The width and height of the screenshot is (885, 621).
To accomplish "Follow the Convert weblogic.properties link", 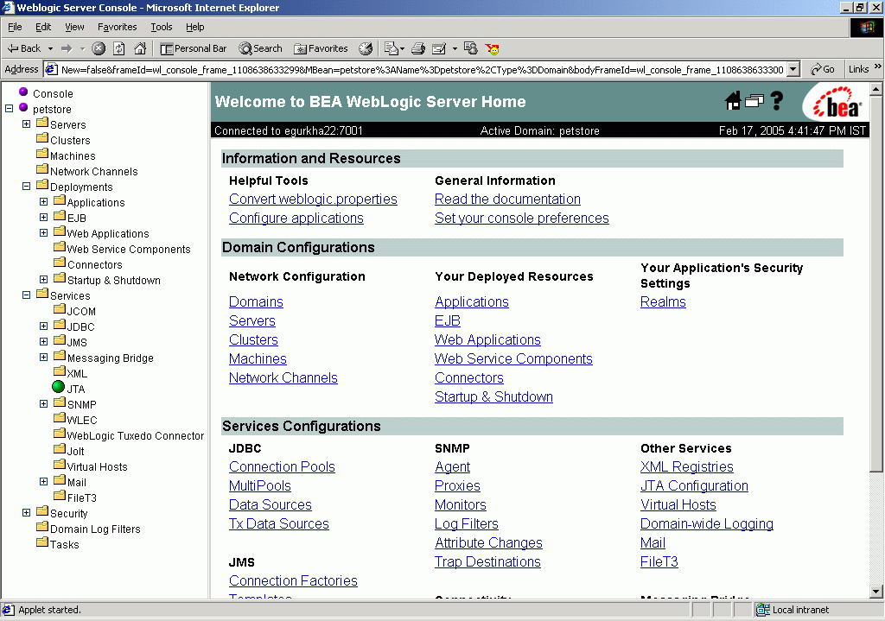I will pyautogui.click(x=313, y=200).
